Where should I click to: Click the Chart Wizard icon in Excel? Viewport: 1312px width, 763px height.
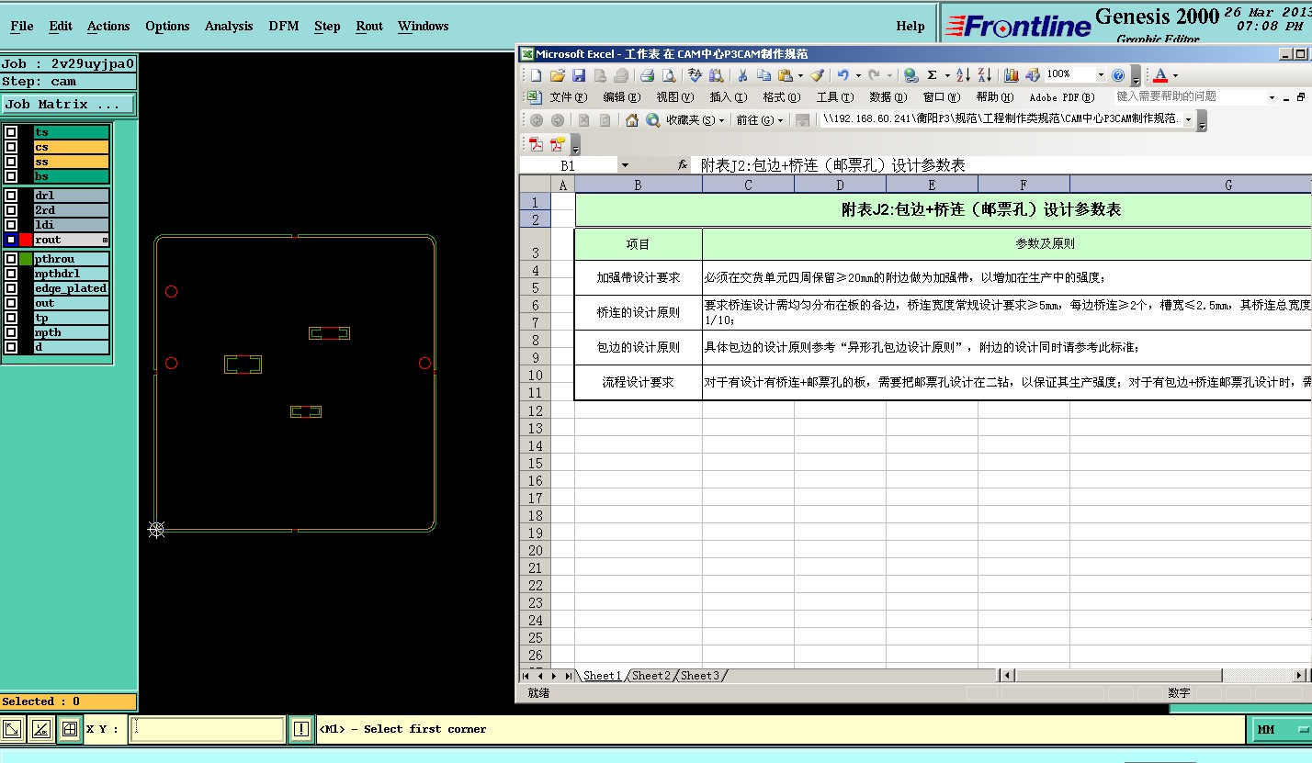[1012, 75]
